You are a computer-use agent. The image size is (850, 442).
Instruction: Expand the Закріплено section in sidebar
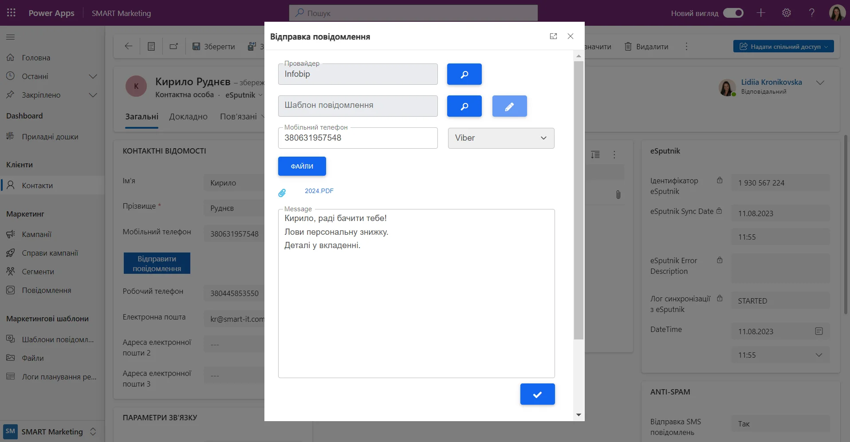[93, 95]
